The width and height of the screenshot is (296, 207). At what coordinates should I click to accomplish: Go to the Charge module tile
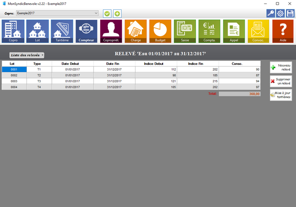point(135,31)
